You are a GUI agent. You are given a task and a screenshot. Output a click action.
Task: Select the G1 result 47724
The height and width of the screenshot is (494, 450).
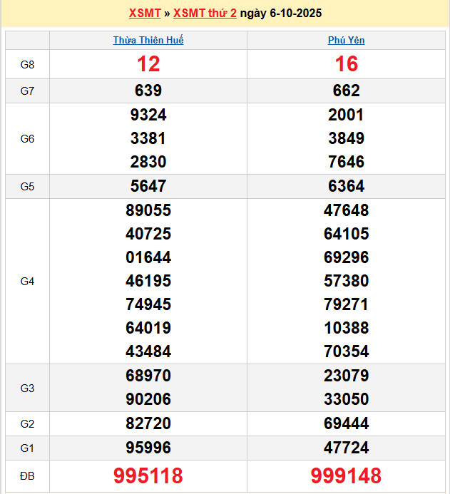click(x=346, y=448)
